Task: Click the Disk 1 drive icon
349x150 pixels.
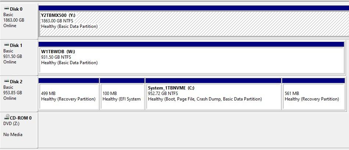Action: (x=7, y=45)
